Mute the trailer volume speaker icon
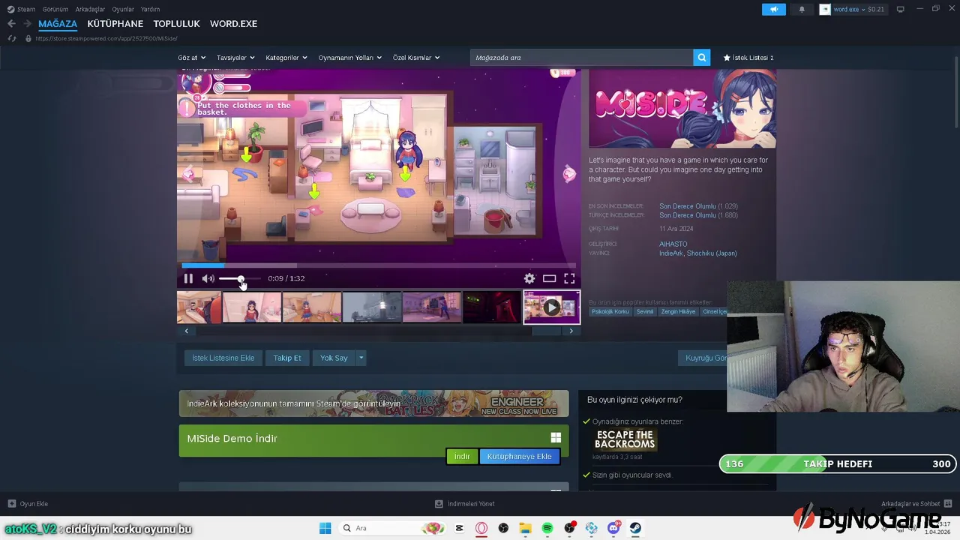Viewport: 960px width, 540px height. click(208, 278)
